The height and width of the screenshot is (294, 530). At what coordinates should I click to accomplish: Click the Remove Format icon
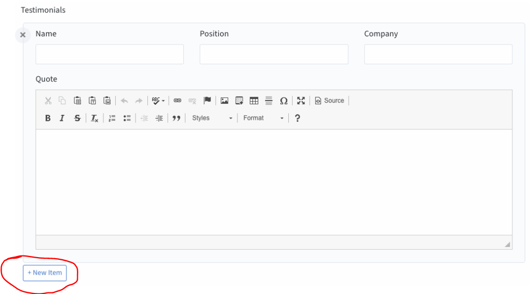pyautogui.click(x=94, y=118)
